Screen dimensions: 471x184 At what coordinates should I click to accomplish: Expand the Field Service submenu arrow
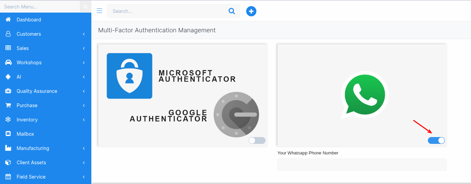click(x=84, y=177)
